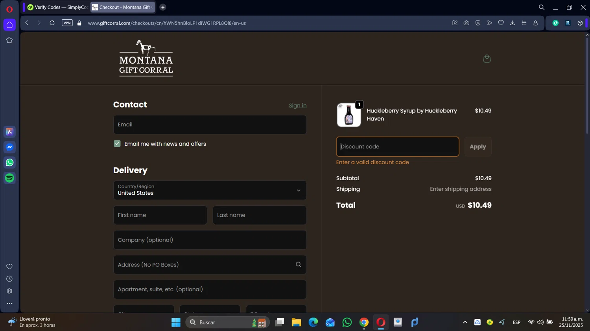The height and width of the screenshot is (331, 590).
Task: Click the shopping bag cart icon
Action: [x=487, y=59]
